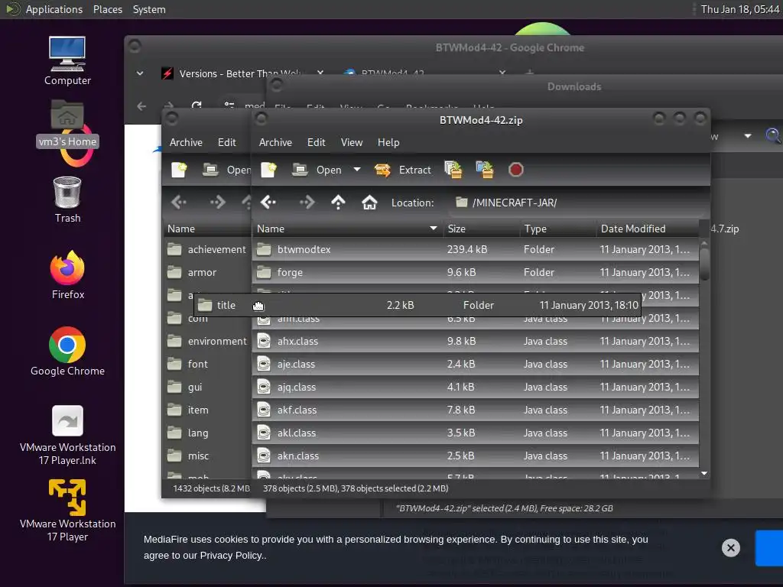
Task: Open the System menu in top panel
Action: coord(149,9)
